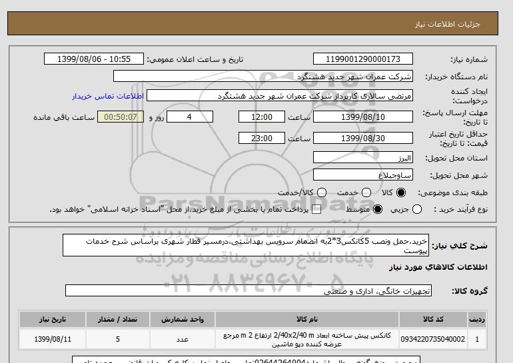
Task: Select the خدمت radio button
Action: [366, 192]
